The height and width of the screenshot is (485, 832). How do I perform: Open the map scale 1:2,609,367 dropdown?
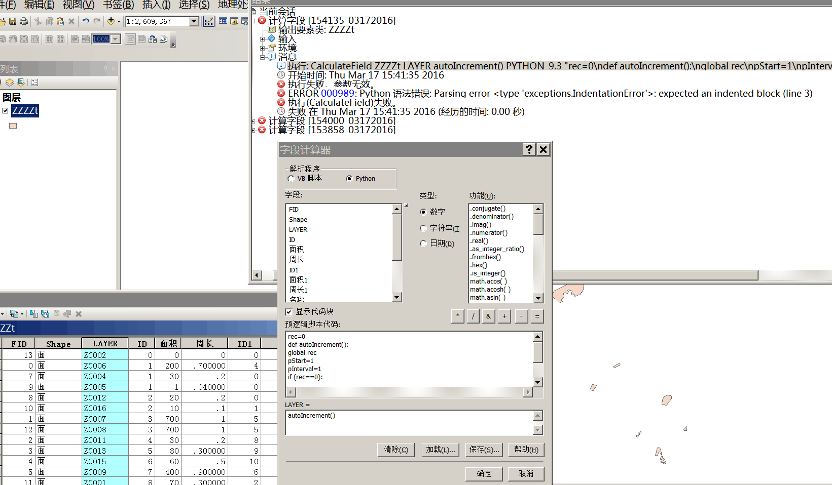194,21
